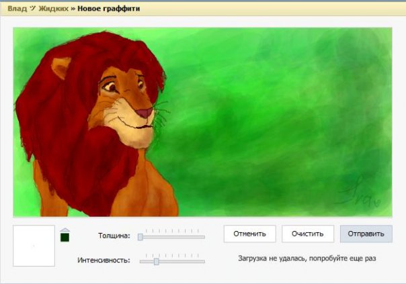Open the dark green color picker swatch
Viewport: 406px width, 284px height.
click(x=65, y=238)
